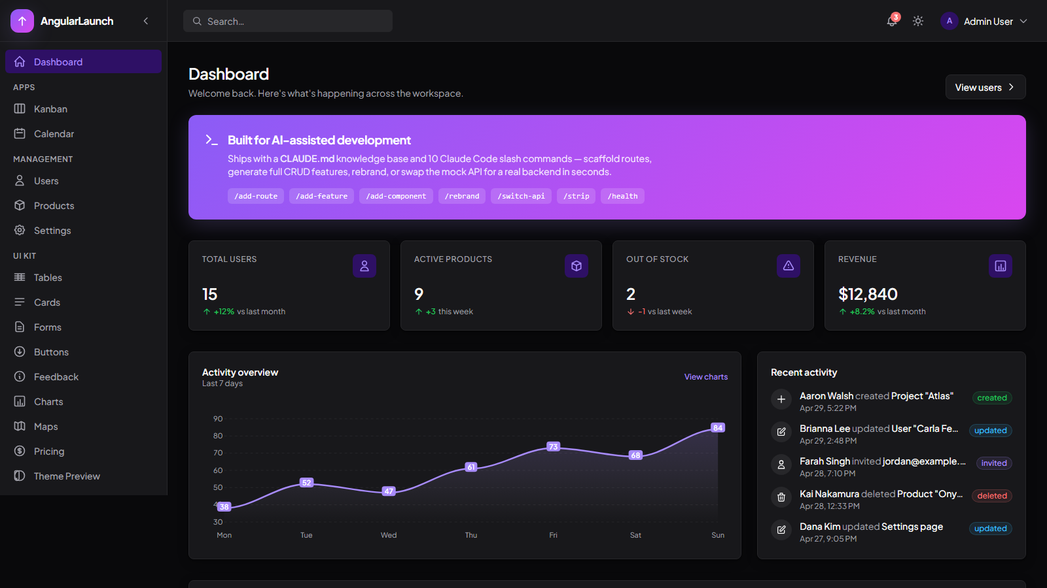Screen dimensions: 1047x588
Task: Select the /rebrand command chip
Action: [x=462, y=196]
